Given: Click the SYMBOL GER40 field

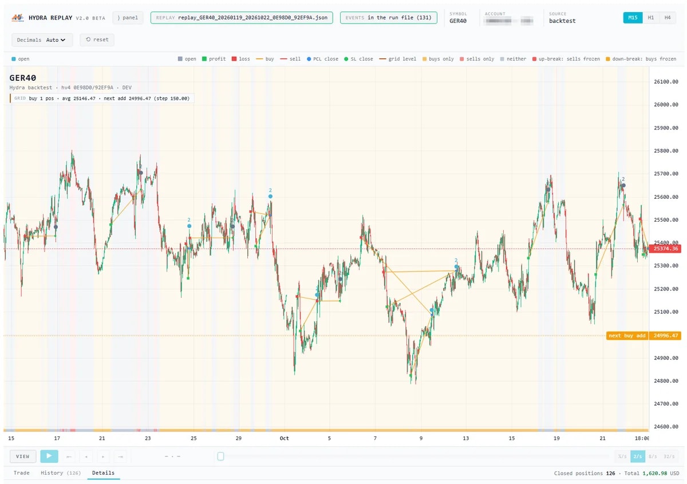Looking at the screenshot, I should click(459, 18).
